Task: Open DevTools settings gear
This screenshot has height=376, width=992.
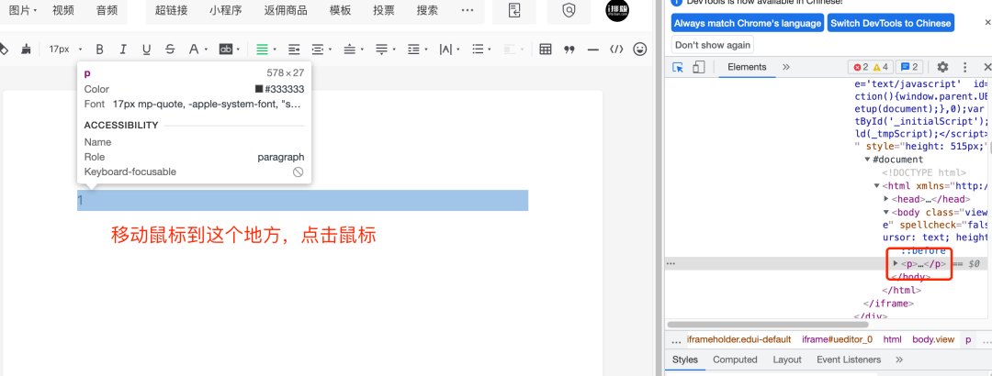Action: coord(942,67)
